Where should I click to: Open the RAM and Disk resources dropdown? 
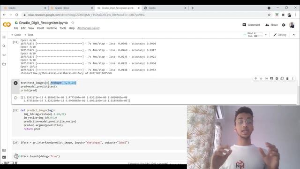(266, 35)
